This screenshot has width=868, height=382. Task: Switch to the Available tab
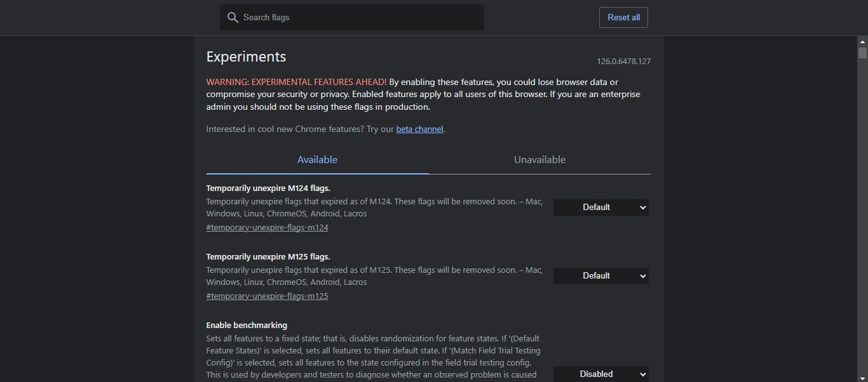(317, 160)
